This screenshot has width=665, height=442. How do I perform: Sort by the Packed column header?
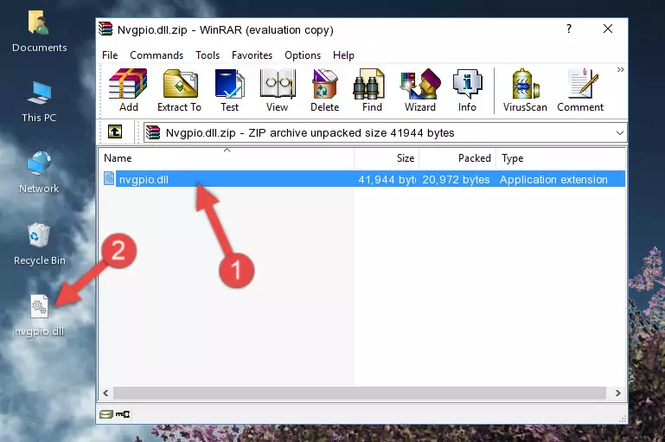457,158
